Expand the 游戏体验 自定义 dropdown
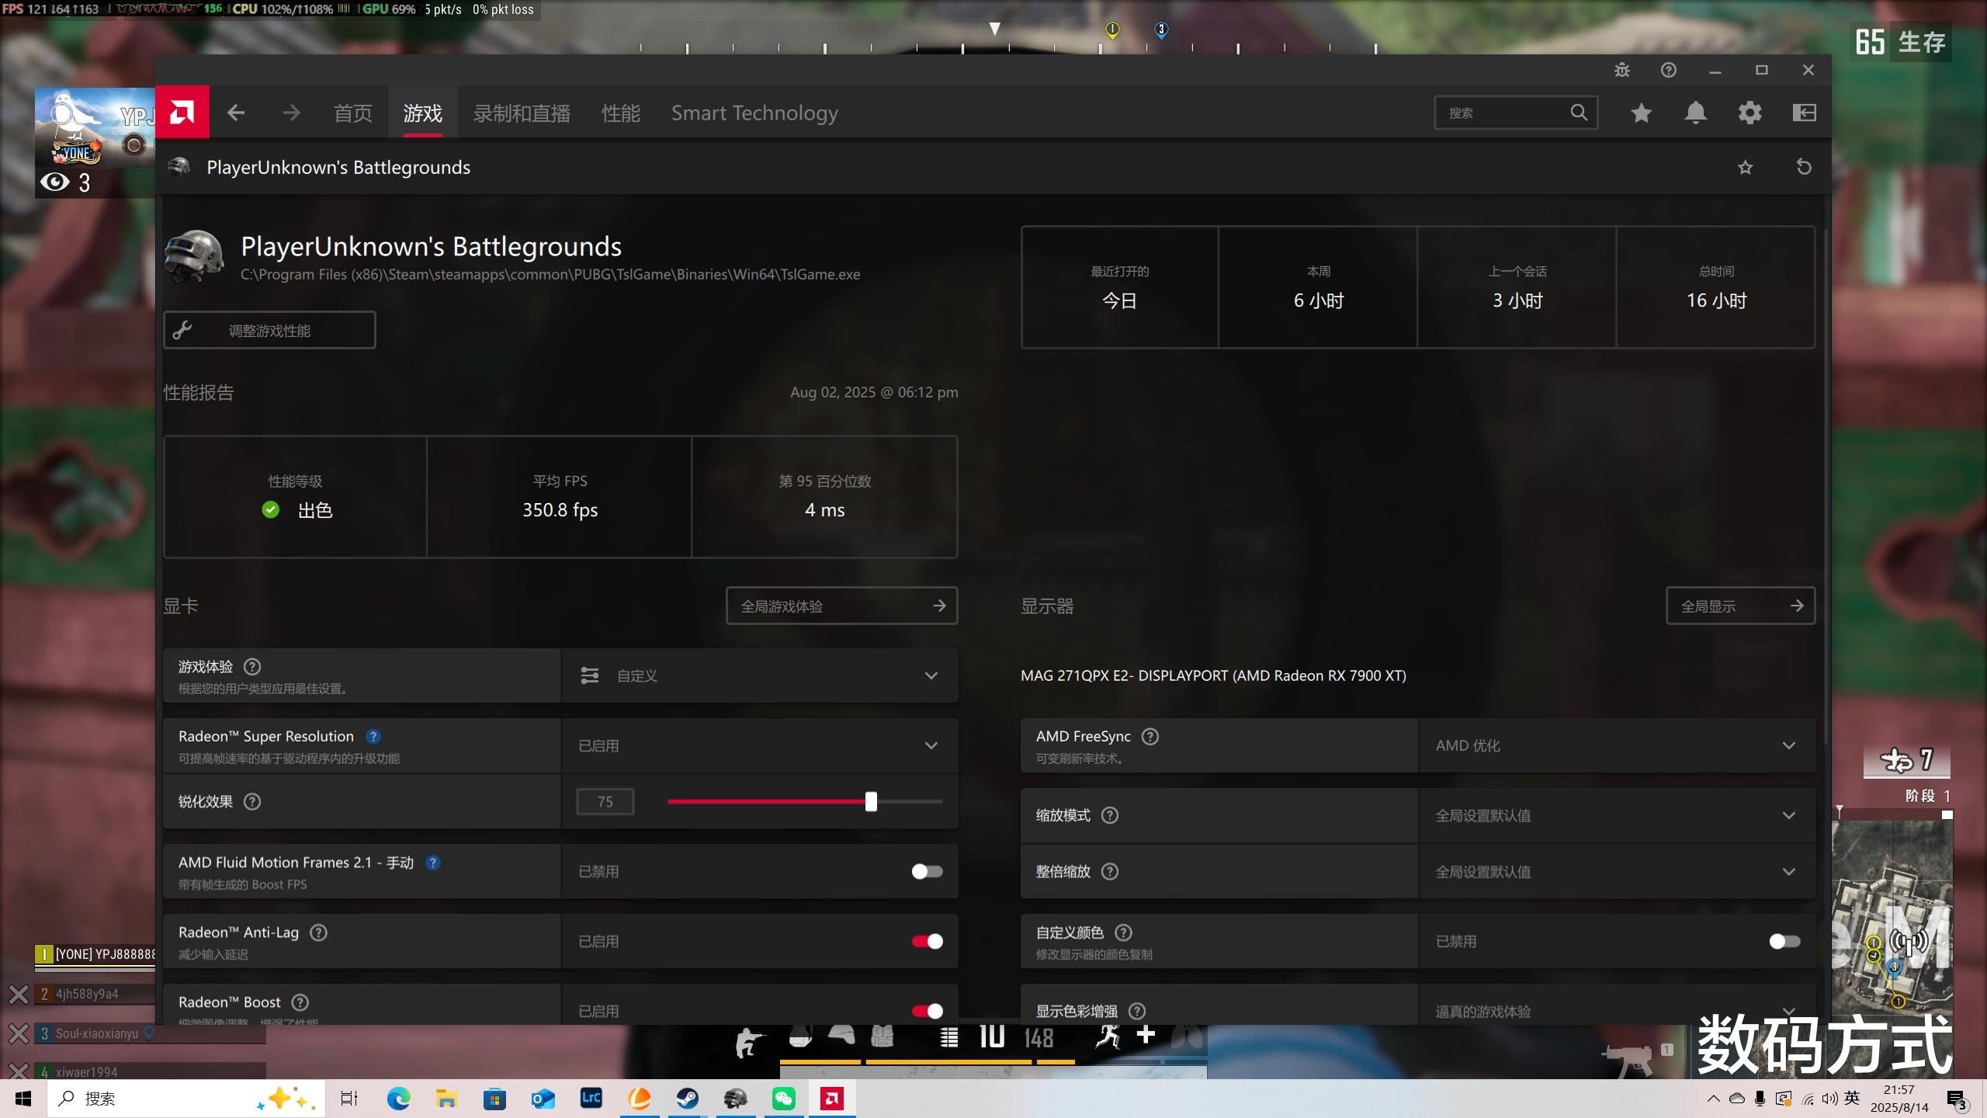This screenshot has width=1987, height=1118. 759,675
